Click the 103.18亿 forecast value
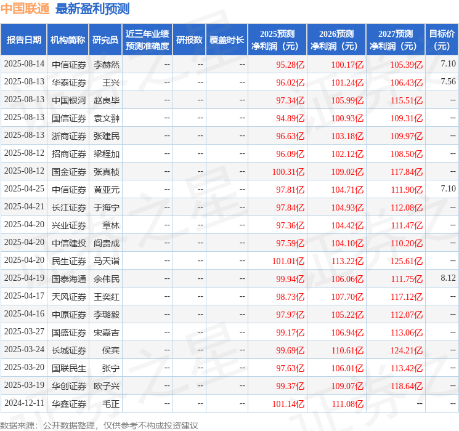 (347, 136)
